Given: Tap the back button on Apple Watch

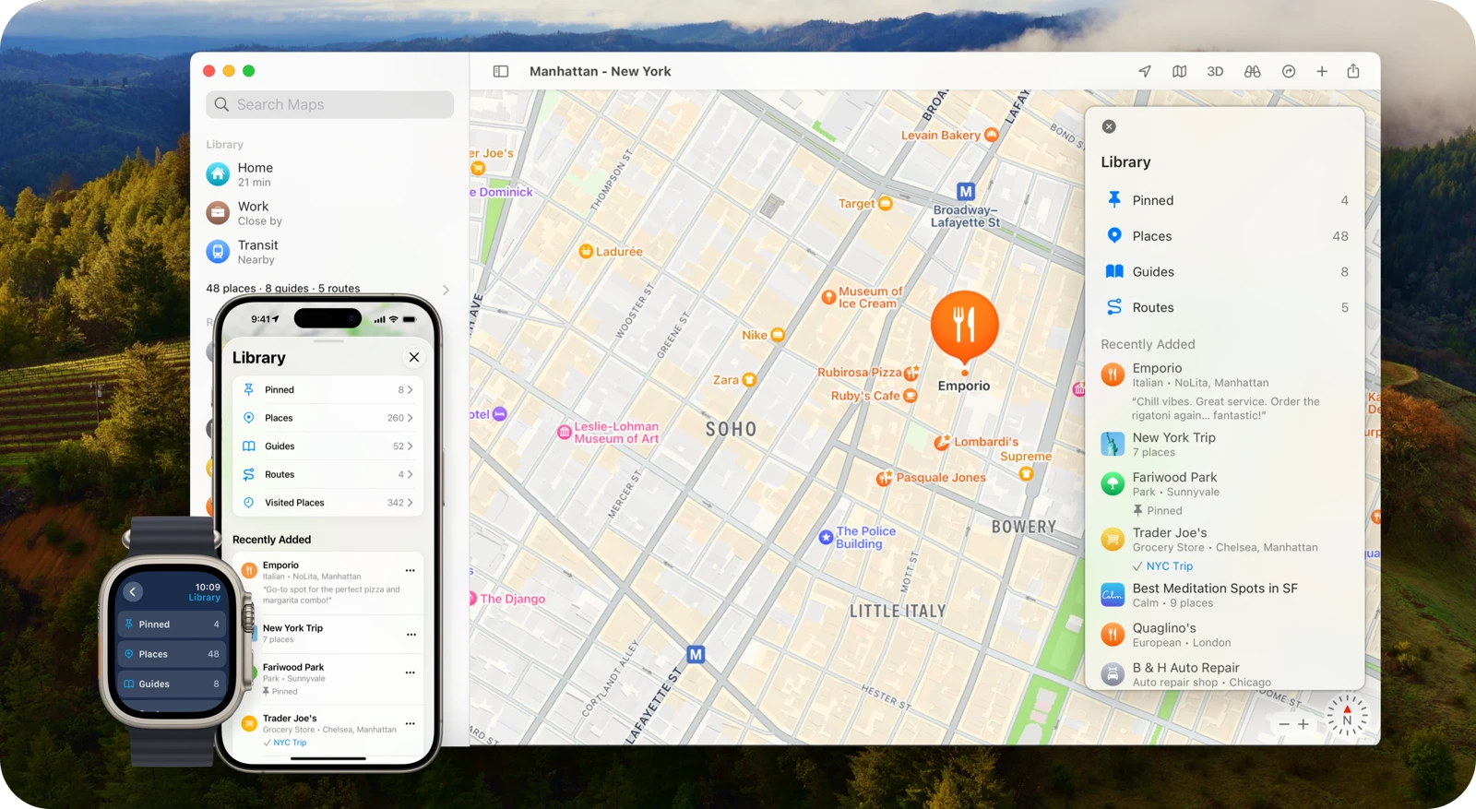Looking at the screenshot, I should 133,592.
